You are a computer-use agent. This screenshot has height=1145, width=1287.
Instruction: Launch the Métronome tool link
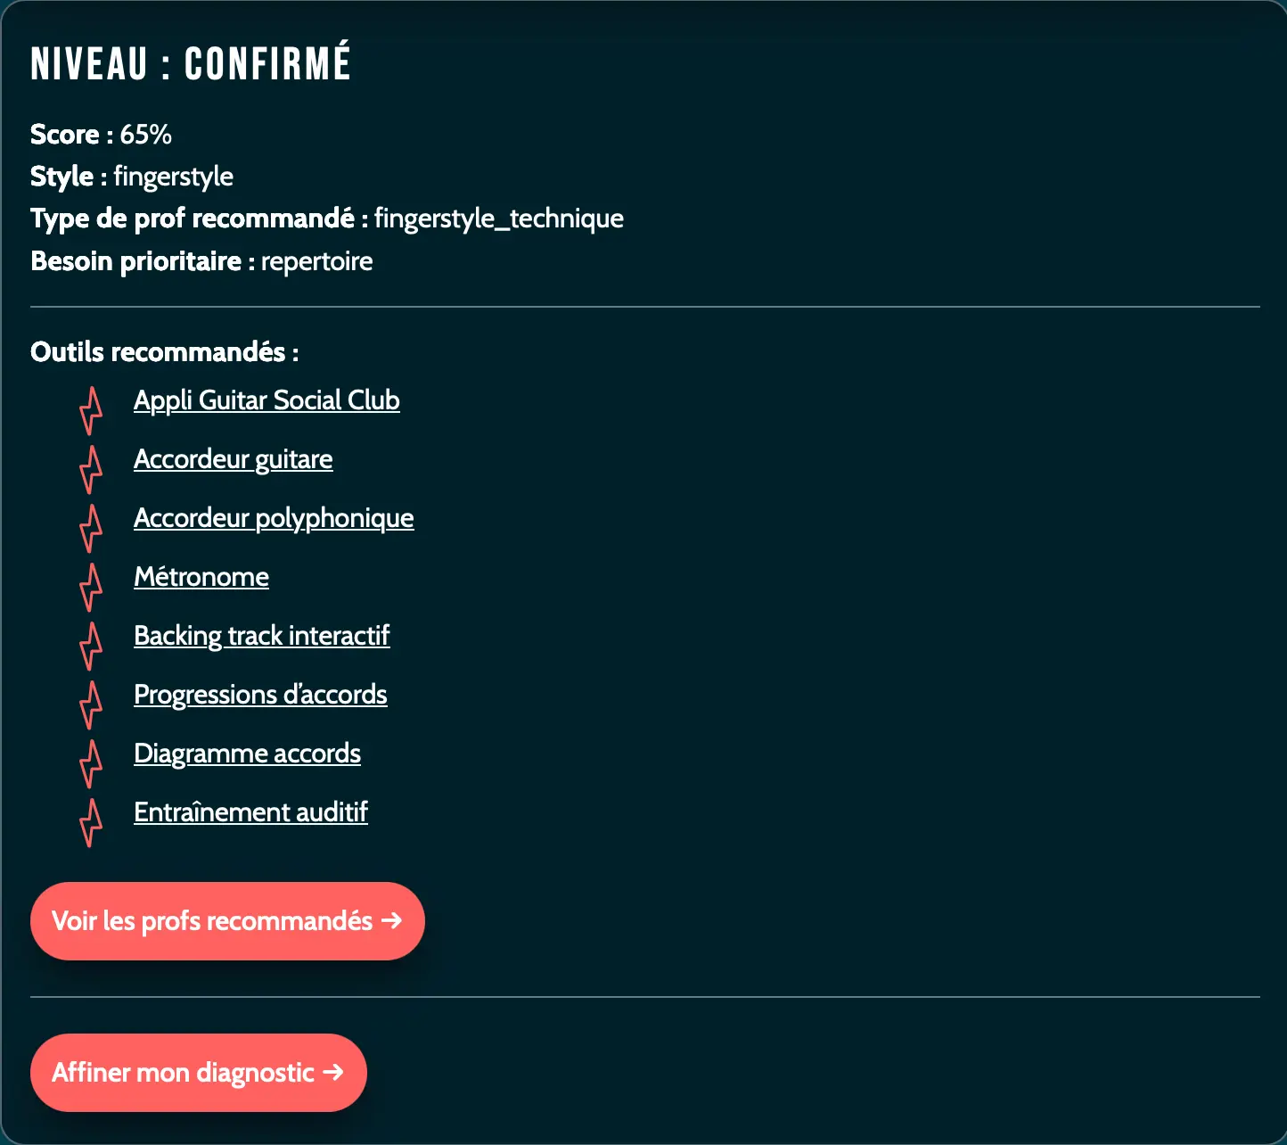pos(201,577)
